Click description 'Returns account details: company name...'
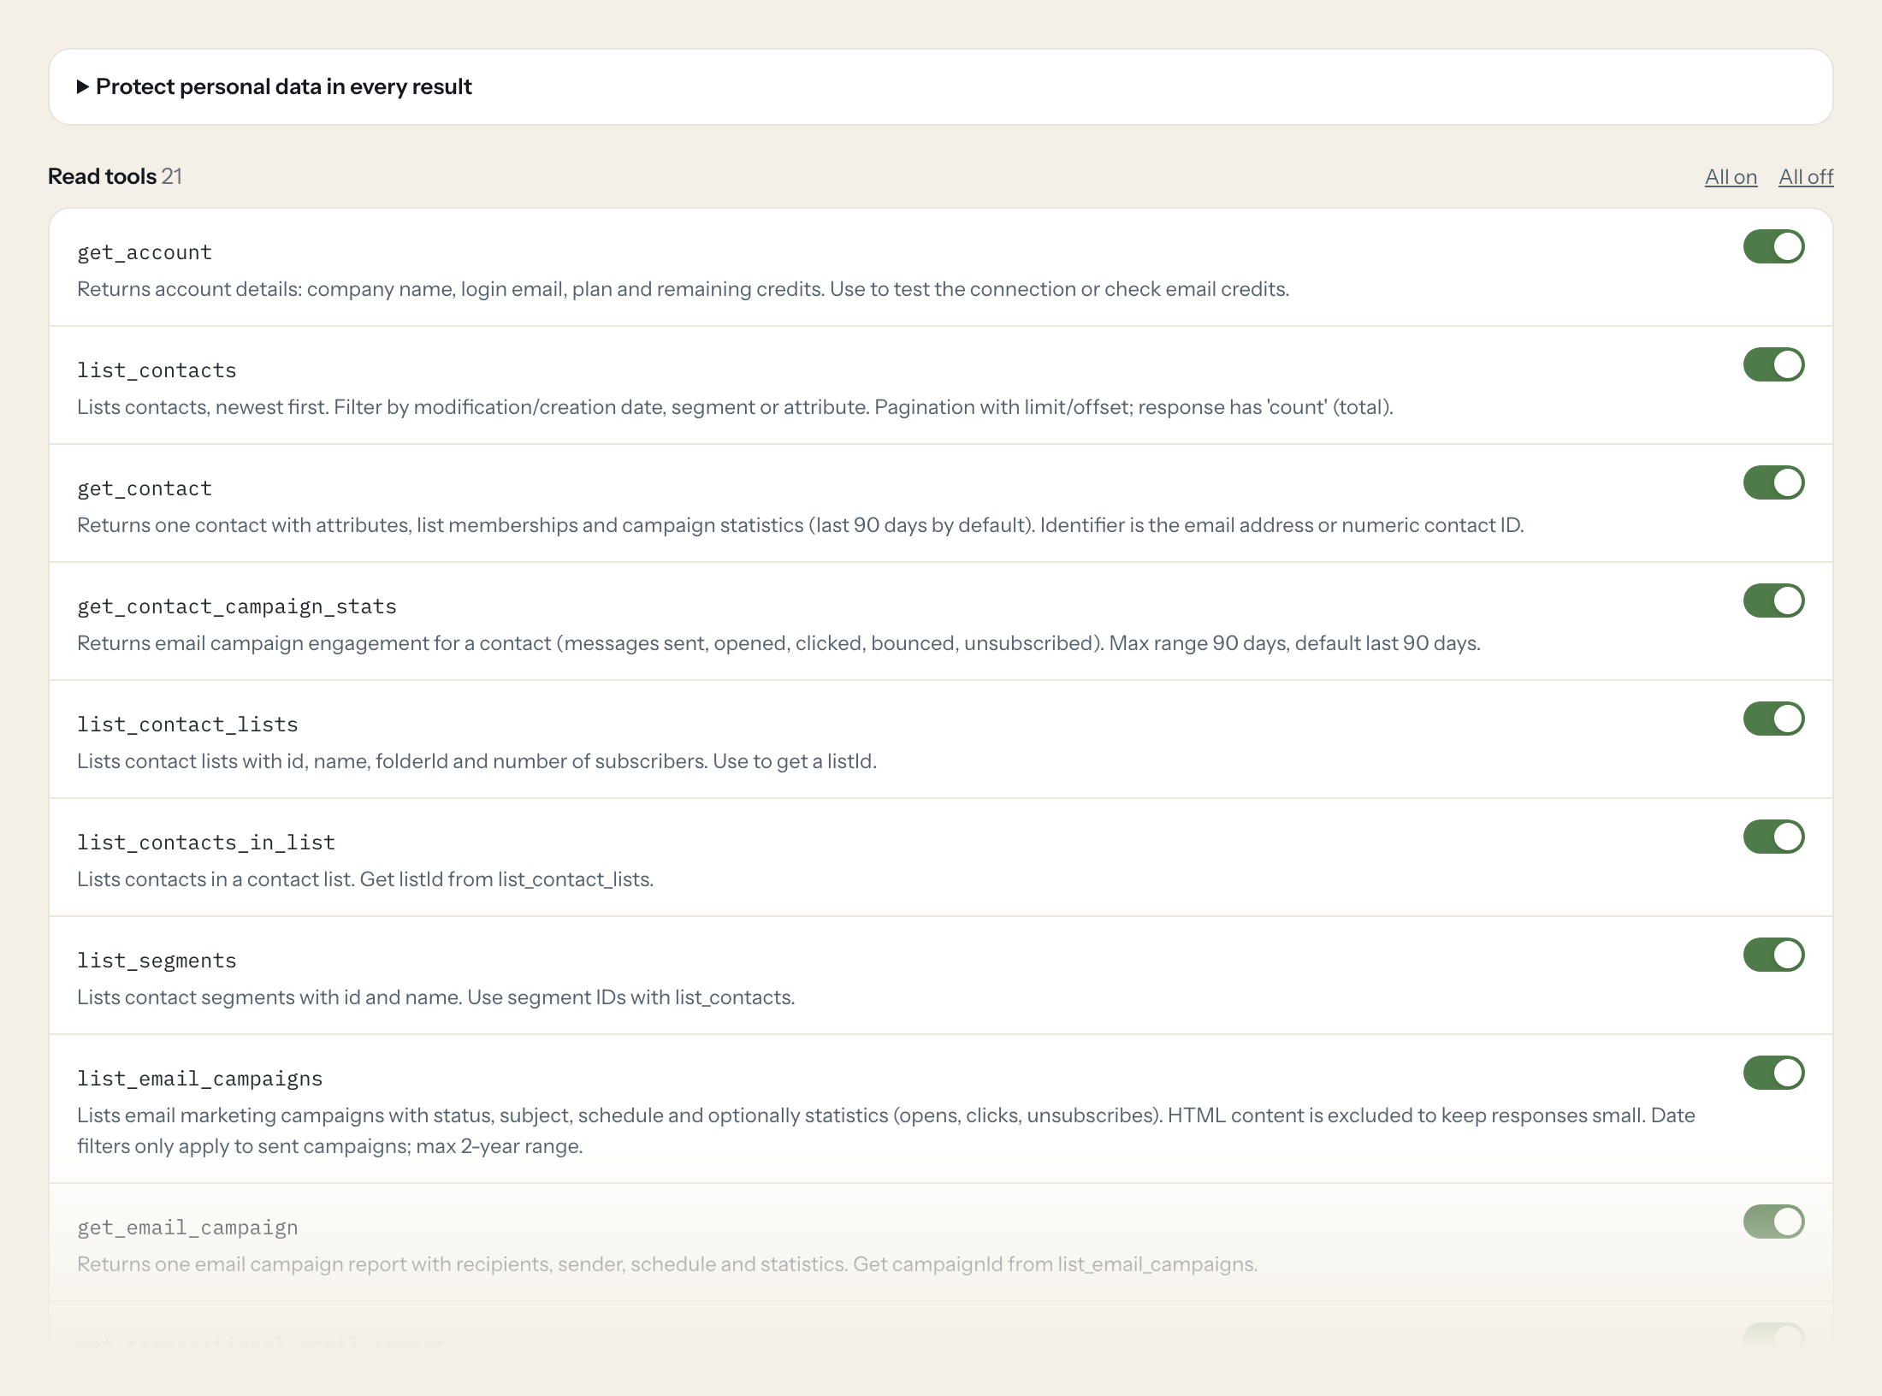The image size is (1882, 1396). coord(683,289)
